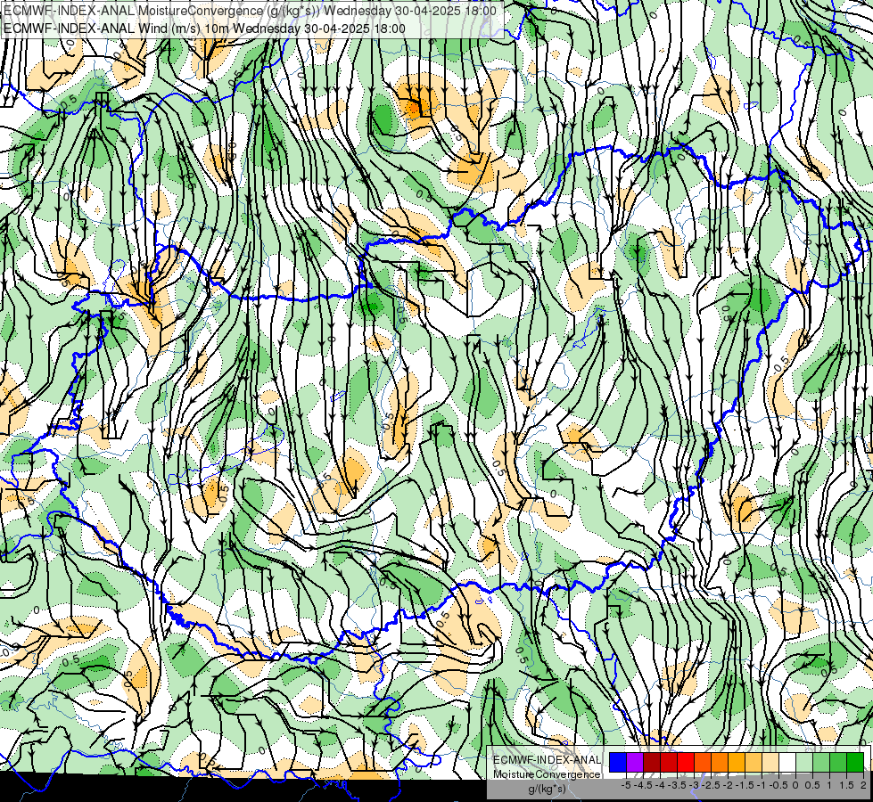Click the legend's 'MoistureConvergence' label
Viewport: 873px width, 802px height.
click(x=547, y=774)
